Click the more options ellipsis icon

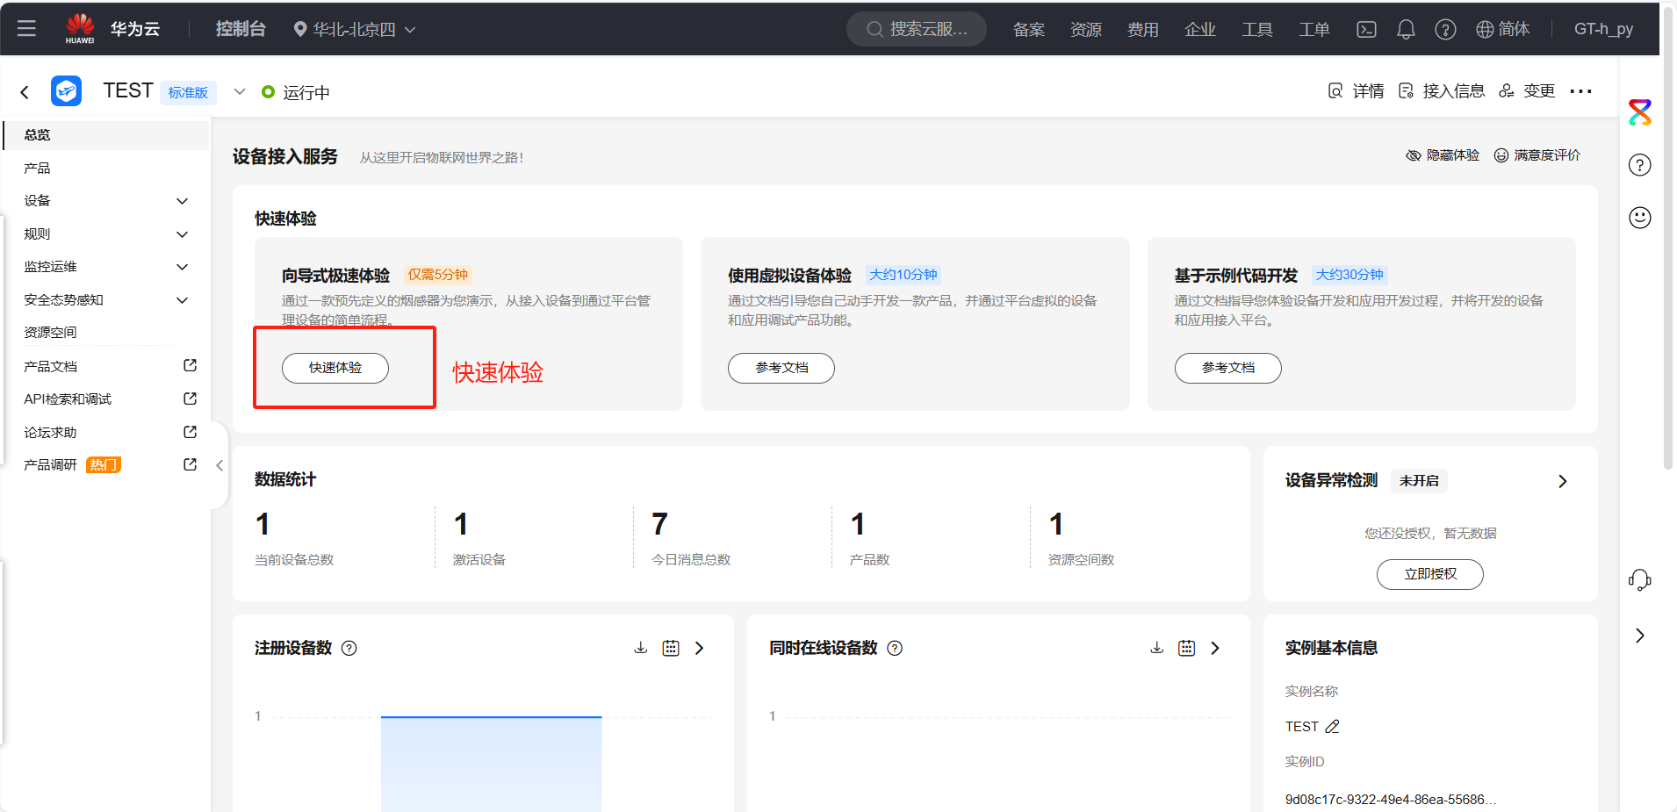coord(1580,91)
